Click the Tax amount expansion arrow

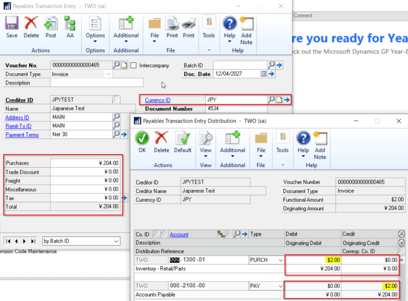point(124,198)
